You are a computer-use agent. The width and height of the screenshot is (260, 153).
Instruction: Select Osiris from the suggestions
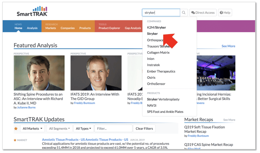tap(151, 78)
